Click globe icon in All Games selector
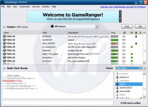Image resolution: width=148 pixels, height=107 pixels. point(52,26)
